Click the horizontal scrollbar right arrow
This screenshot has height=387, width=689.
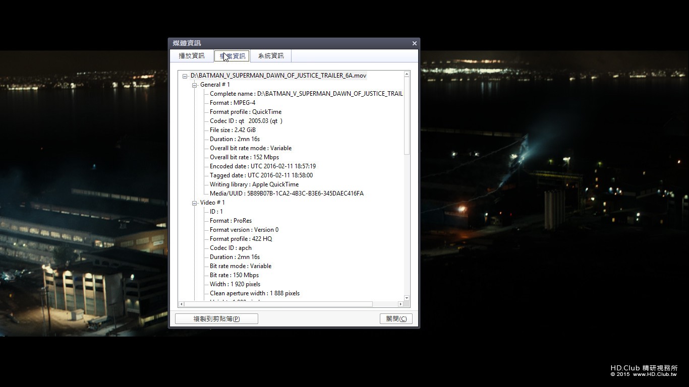point(400,304)
